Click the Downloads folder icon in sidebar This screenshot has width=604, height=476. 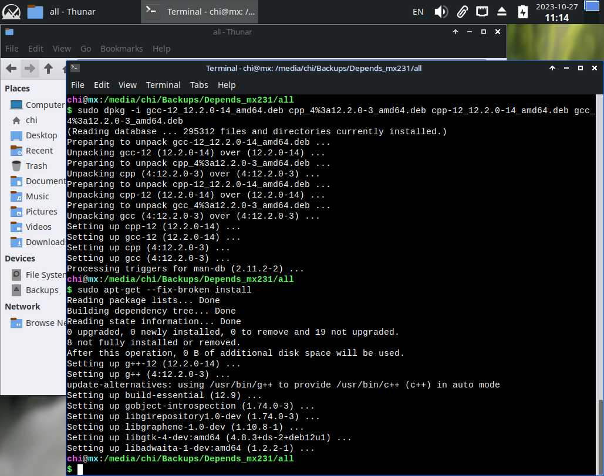(16, 242)
